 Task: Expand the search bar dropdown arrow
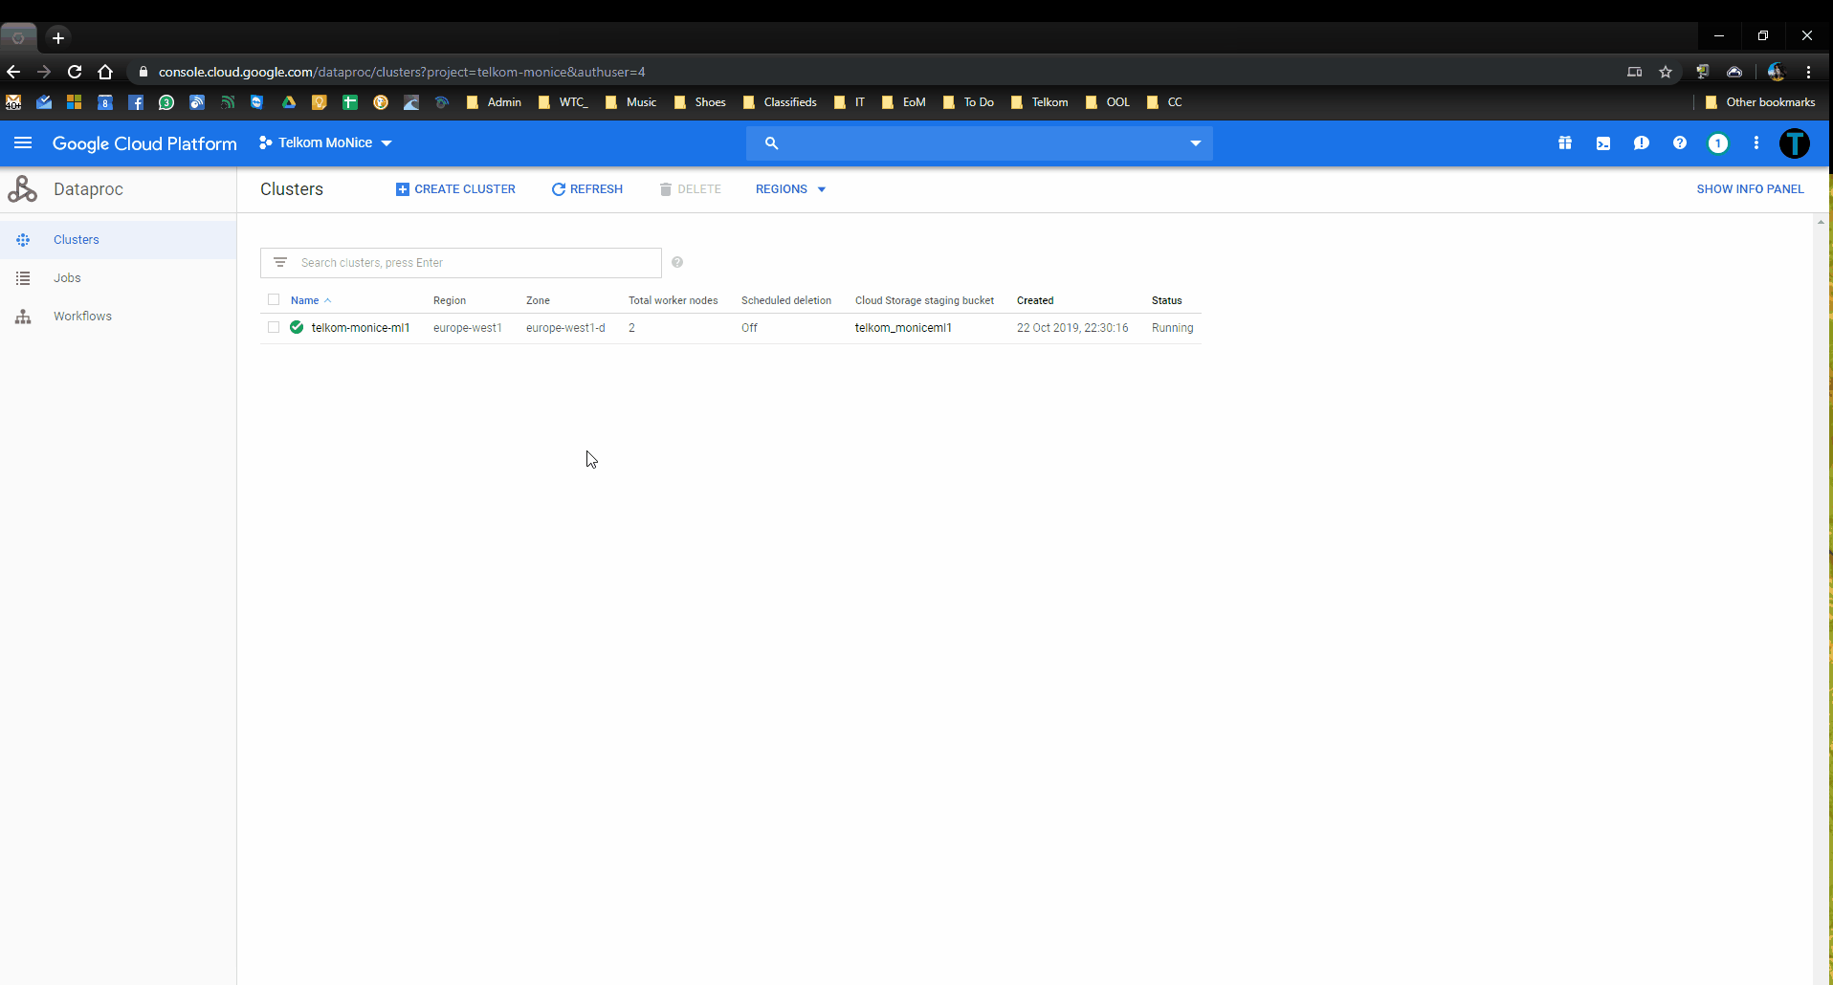[1195, 143]
